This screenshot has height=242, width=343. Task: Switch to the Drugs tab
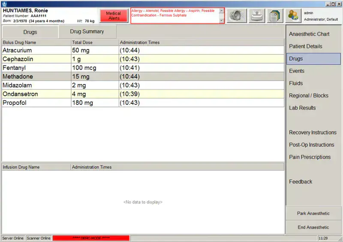30,32
